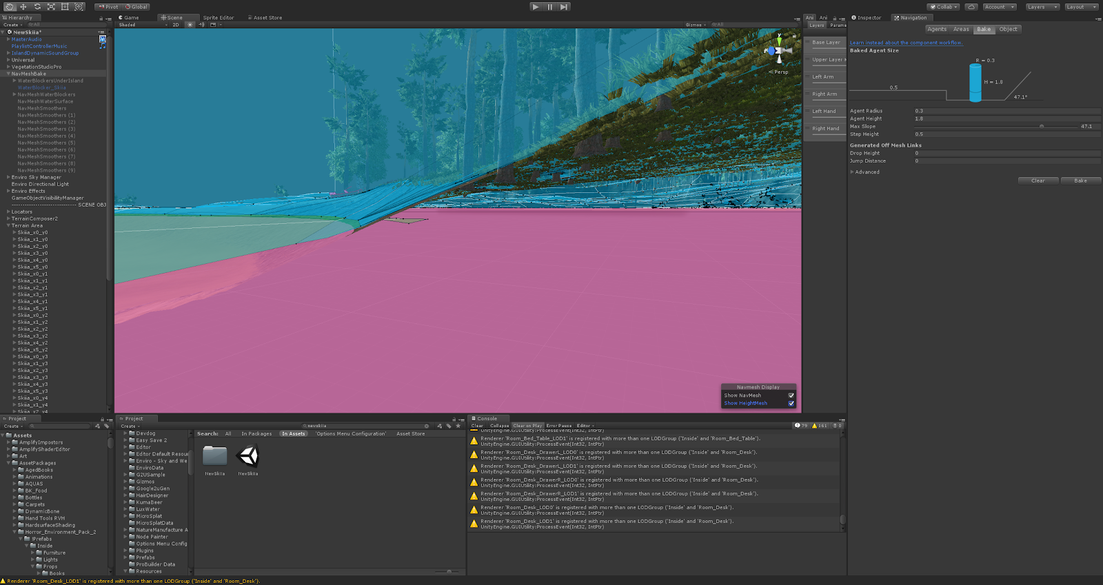Screen dimensions: 1103x585
Task: Toggle Show HeightMesh checkbox
Action: pos(791,404)
